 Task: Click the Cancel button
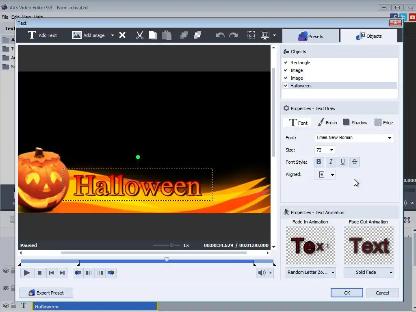point(382,293)
